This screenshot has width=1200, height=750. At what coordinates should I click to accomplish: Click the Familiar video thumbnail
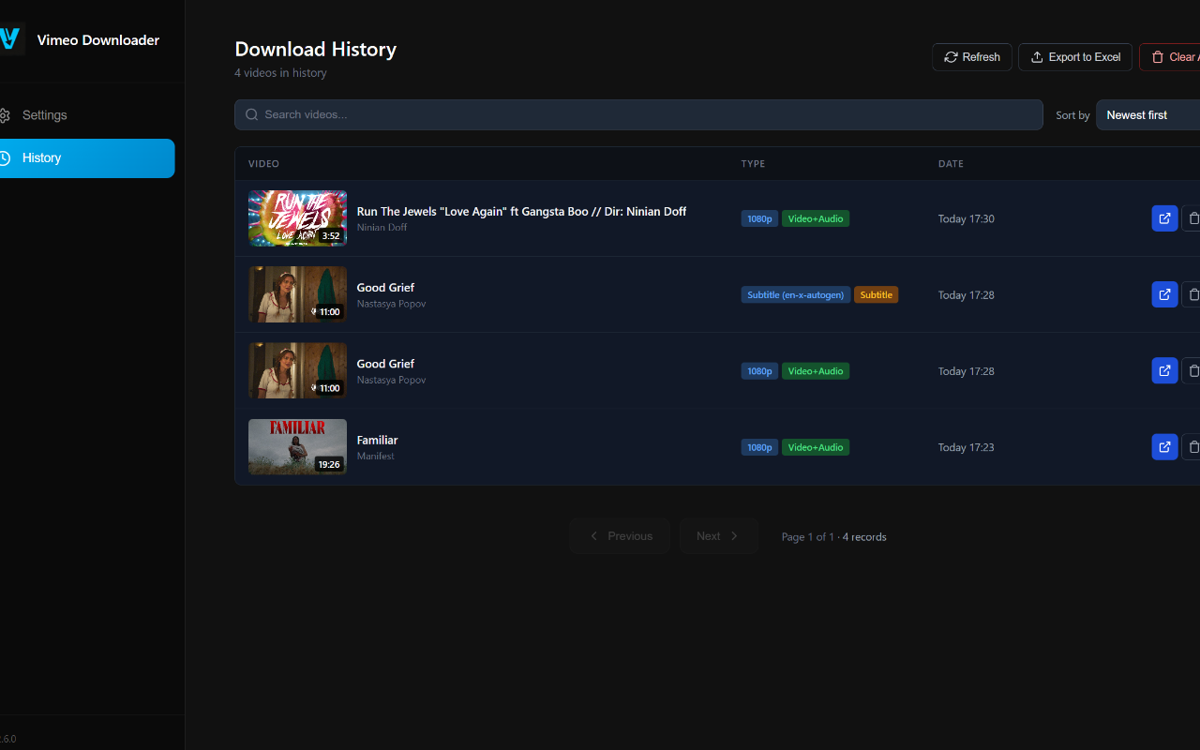click(297, 447)
